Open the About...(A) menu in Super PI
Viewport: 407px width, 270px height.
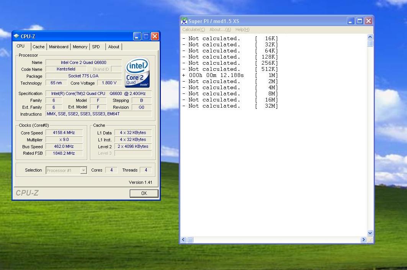pyautogui.click(x=220, y=29)
